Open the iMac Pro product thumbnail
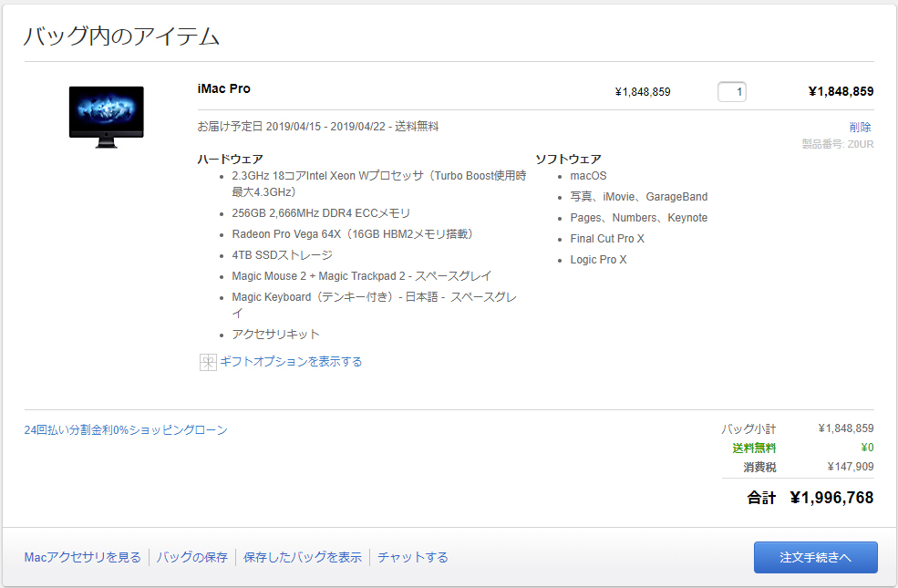898x588 pixels. tap(107, 118)
